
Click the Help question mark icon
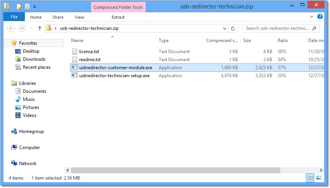click(320, 17)
